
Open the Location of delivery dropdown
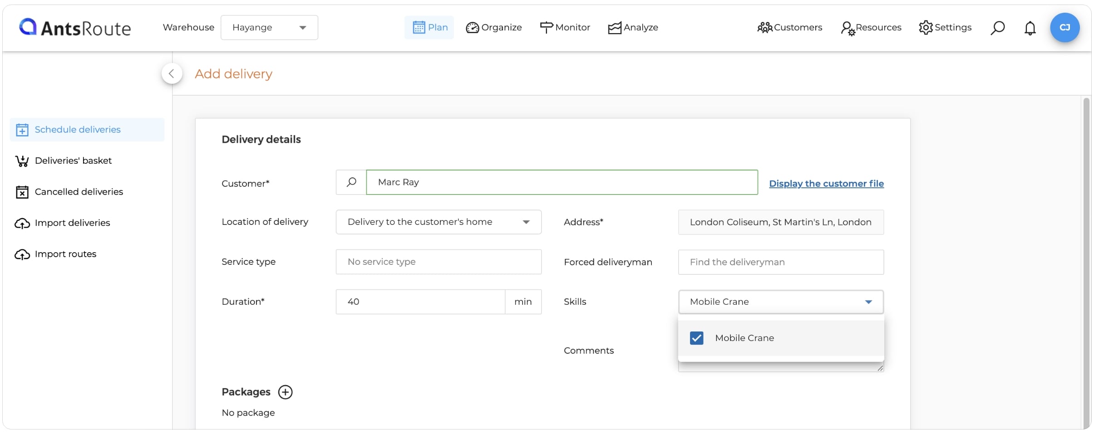tap(439, 222)
